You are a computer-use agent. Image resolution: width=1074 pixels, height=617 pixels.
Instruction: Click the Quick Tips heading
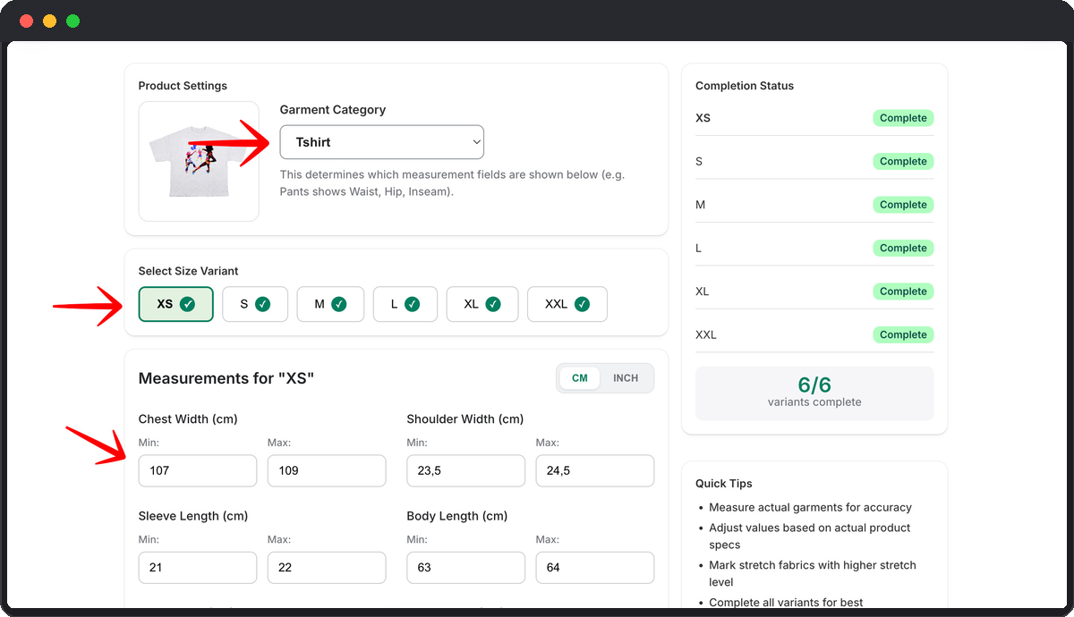click(724, 484)
